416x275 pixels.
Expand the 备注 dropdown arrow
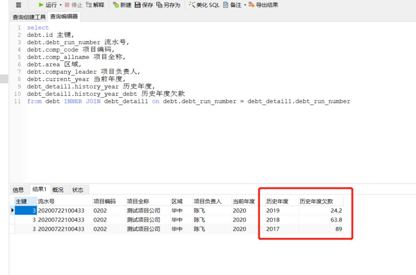pyautogui.click(x=245, y=5)
